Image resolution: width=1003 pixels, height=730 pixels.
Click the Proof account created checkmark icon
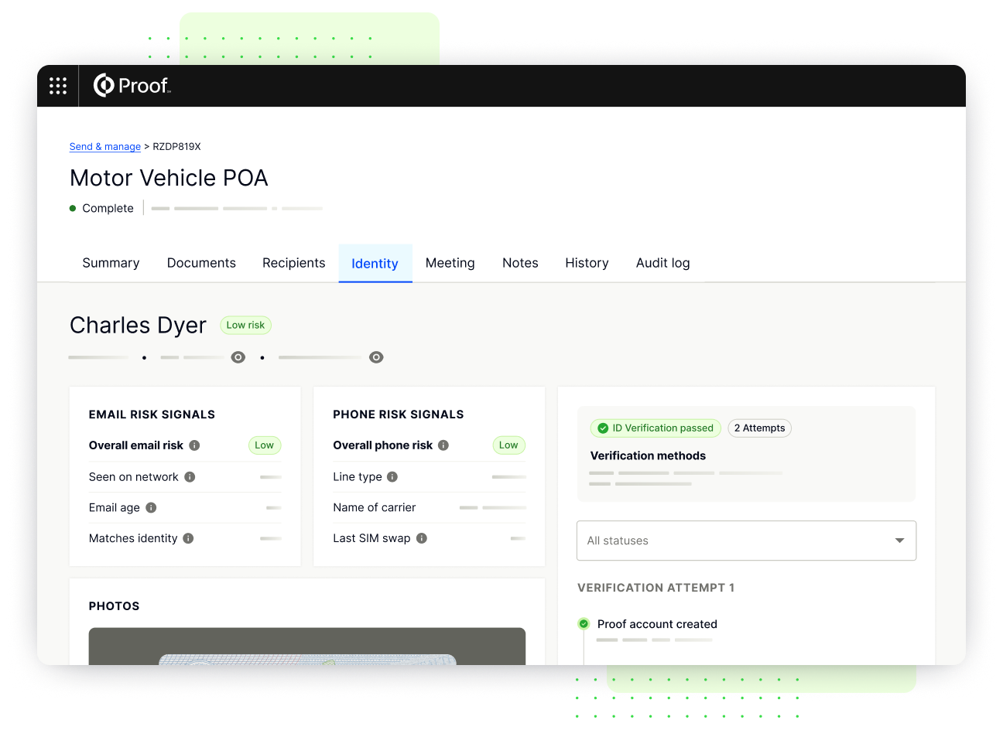coord(584,624)
